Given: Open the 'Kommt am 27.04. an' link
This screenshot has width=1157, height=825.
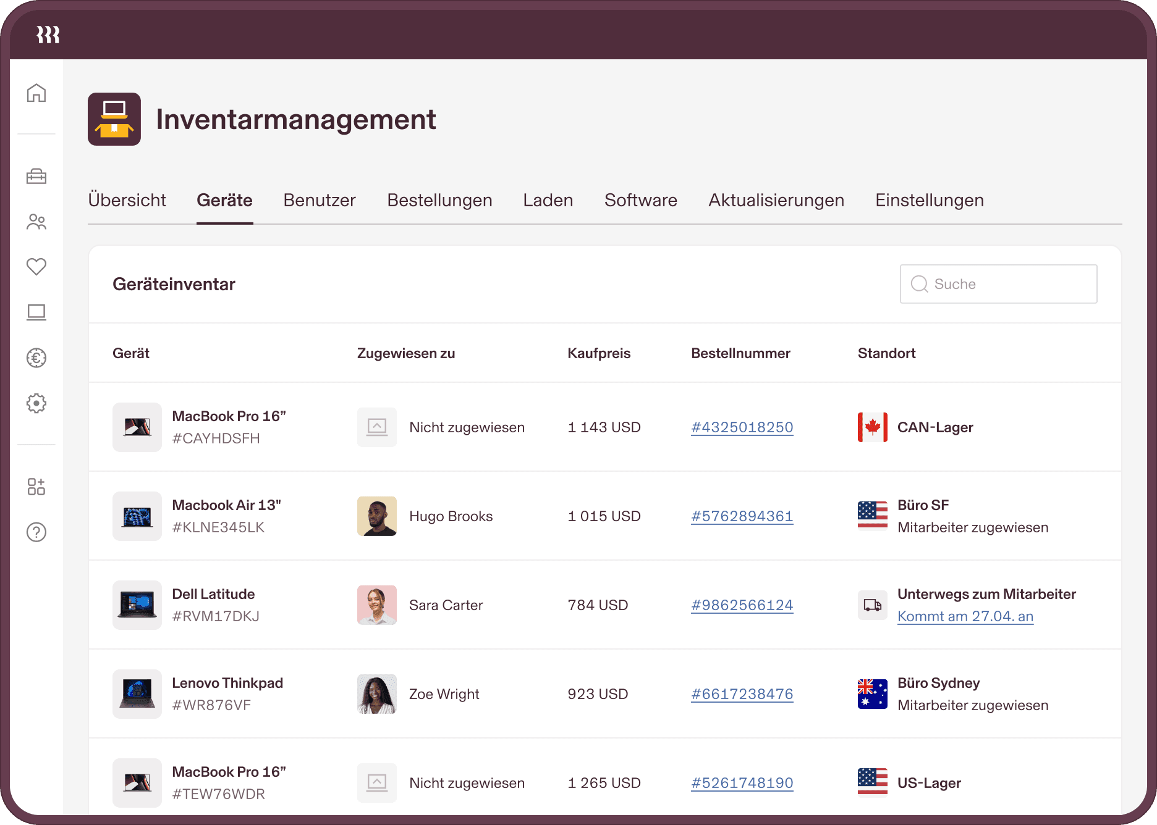Looking at the screenshot, I should click(965, 616).
